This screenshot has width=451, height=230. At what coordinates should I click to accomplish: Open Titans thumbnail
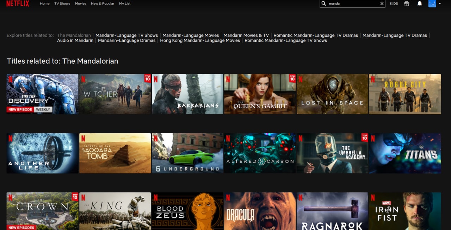coord(405,153)
